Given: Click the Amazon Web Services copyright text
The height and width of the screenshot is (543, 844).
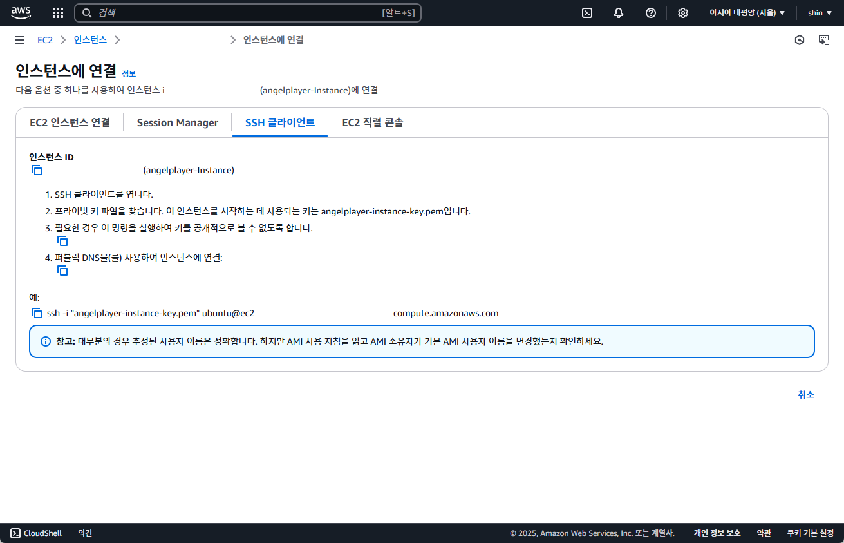Looking at the screenshot, I should point(592,533).
